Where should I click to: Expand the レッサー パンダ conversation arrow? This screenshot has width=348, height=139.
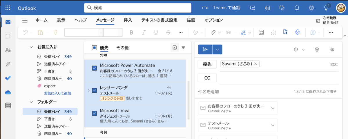click(89, 90)
